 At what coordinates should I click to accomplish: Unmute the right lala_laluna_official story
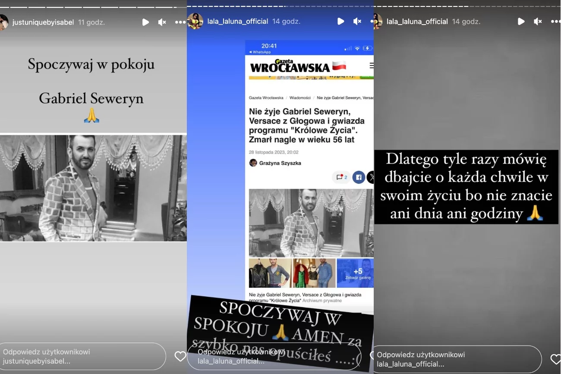[538, 21]
